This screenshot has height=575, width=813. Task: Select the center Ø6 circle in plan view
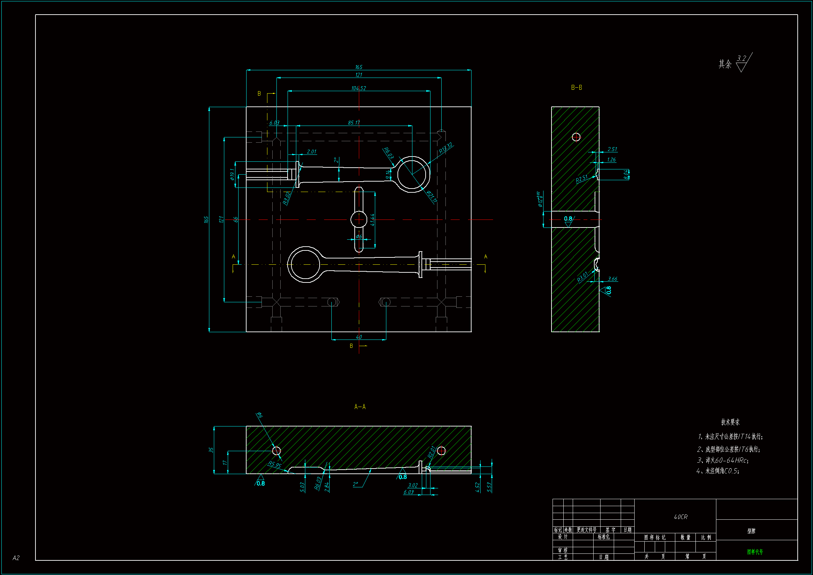pyautogui.click(x=359, y=219)
